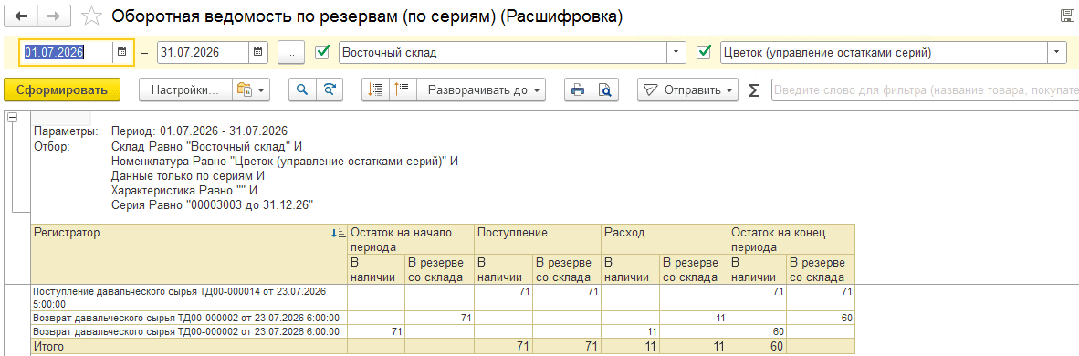
Task: Add report to favorites with star icon
Action: 92,16
